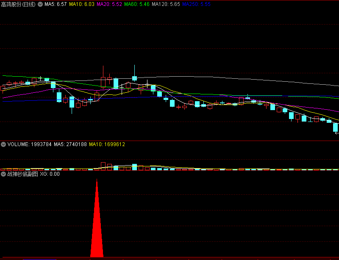Image resolution: width=339 pixels, height=260 pixels.
Task: Select the MA120: 5.65 label
Action: [x=166, y=4]
